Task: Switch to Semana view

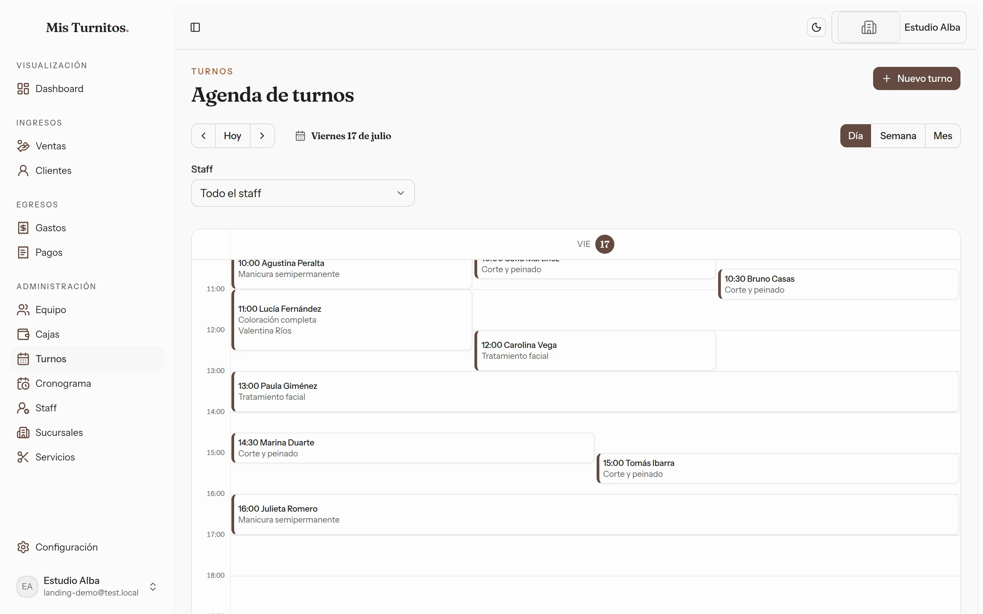Action: coord(898,136)
